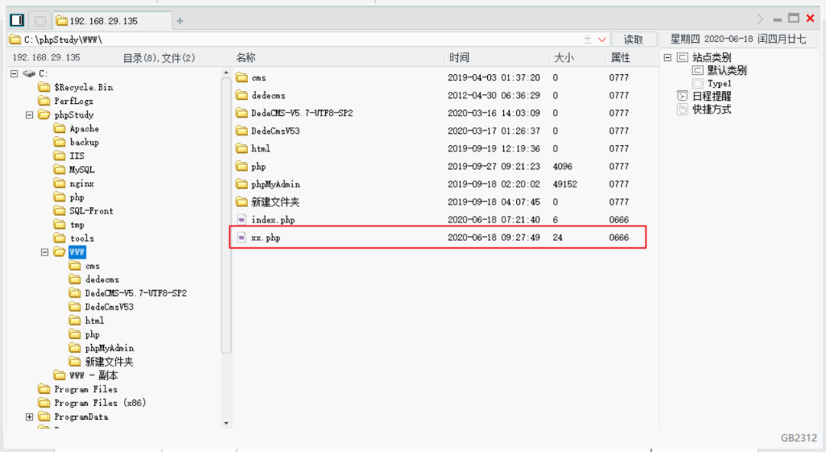Viewport: 826px width, 452px height.
Task: Click size value 49152 of phpMyAdmin
Action: tap(564, 184)
